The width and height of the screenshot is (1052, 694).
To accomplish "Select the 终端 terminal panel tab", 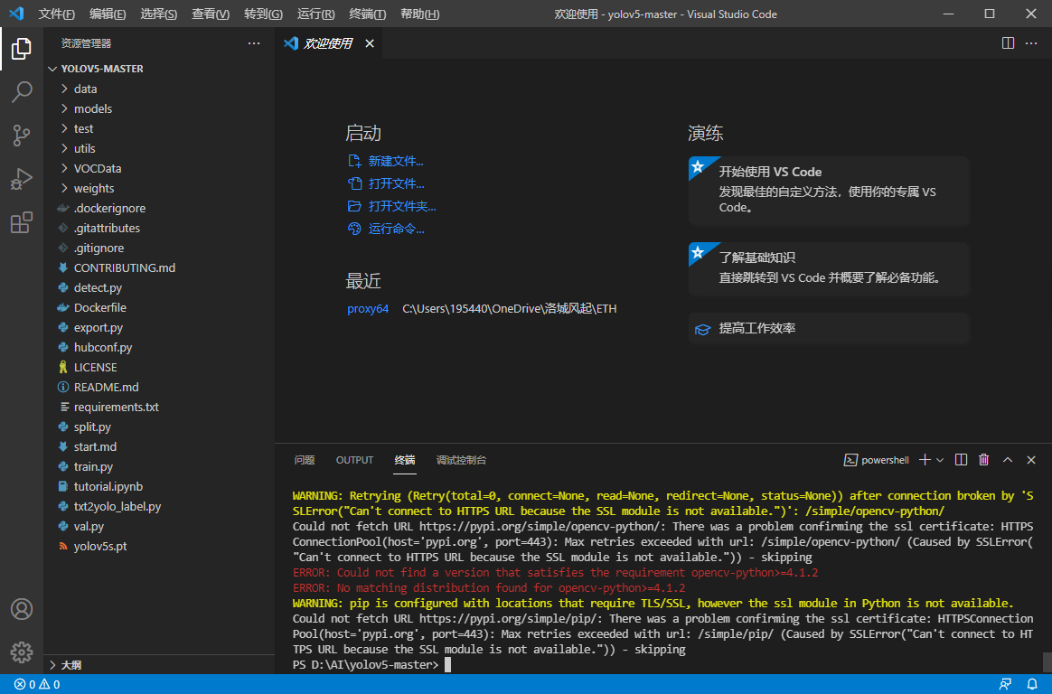I will (405, 460).
